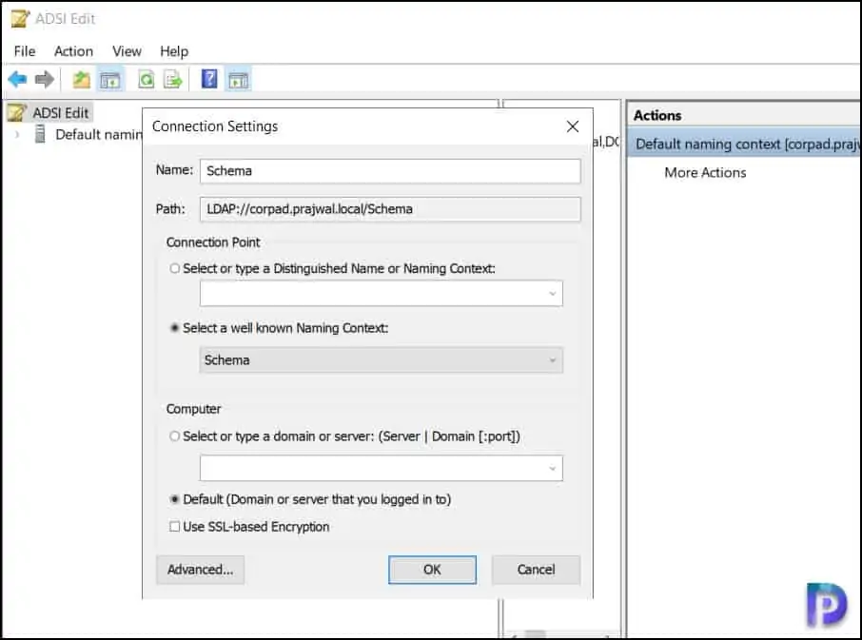Confirm the dialog with OK
The width and height of the screenshot is (862, 640).
point(432,570)
